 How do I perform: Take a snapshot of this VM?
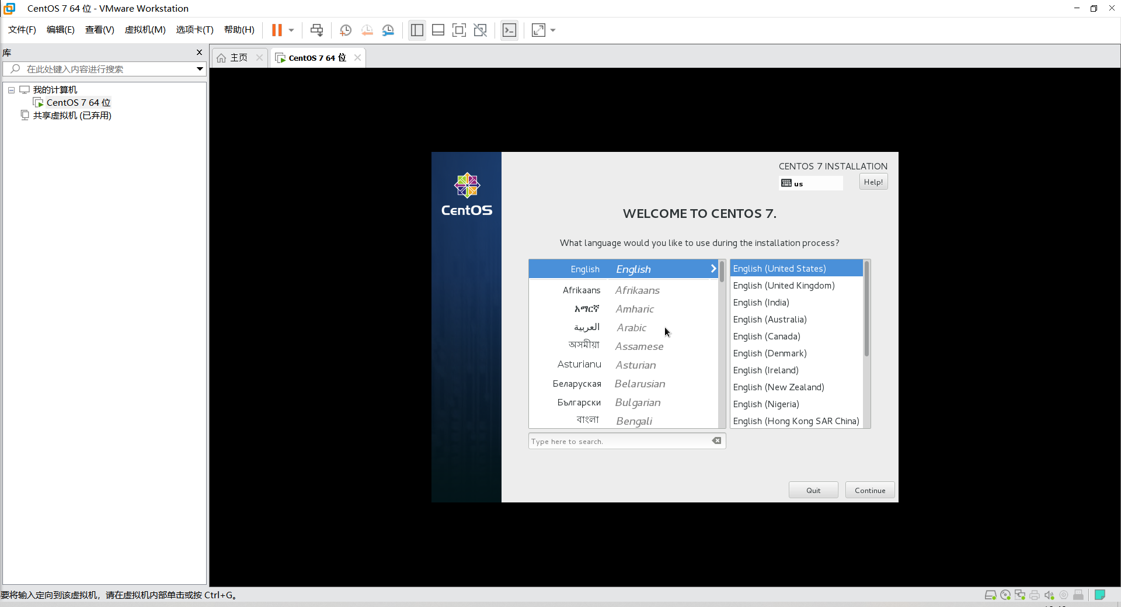coord(346,30)
